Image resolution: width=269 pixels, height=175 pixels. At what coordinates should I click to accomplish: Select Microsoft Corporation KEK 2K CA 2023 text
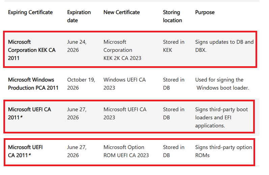point(122,50)
